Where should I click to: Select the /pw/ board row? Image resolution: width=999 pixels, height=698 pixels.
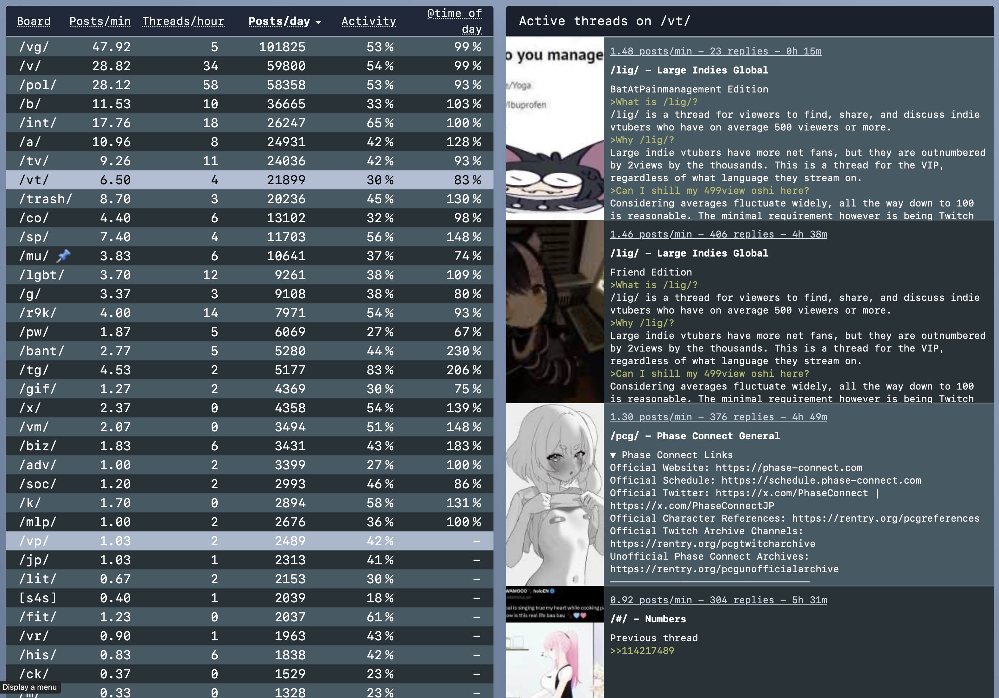click(x=249, y=332)
